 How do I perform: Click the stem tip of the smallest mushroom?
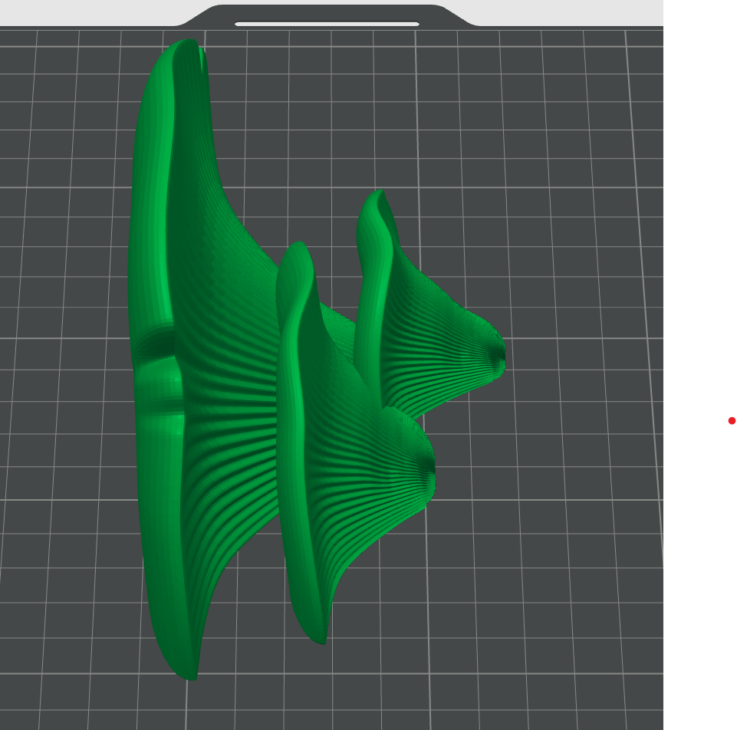(x=499, y=361)
